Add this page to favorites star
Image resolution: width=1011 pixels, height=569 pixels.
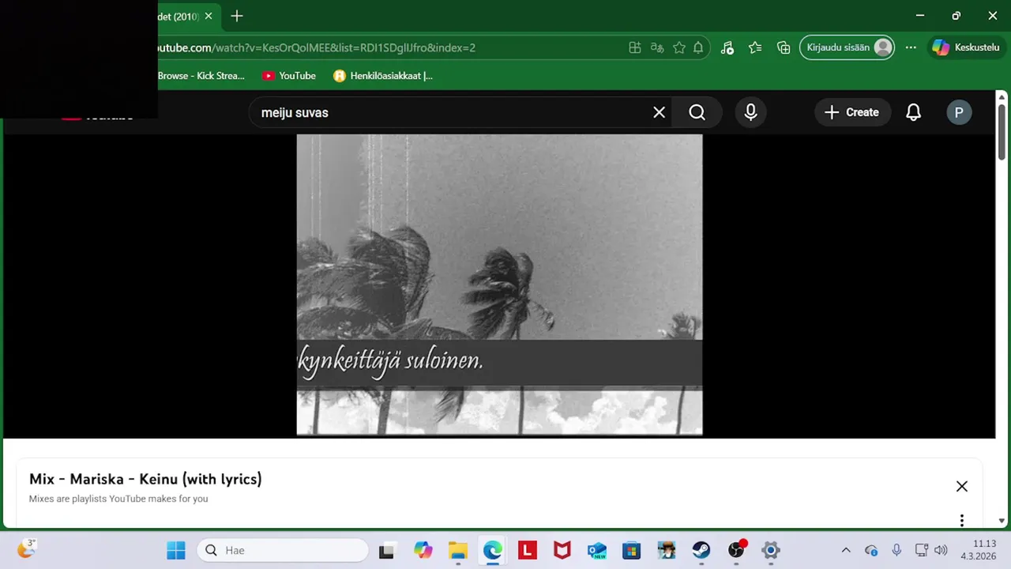[679, 47]
